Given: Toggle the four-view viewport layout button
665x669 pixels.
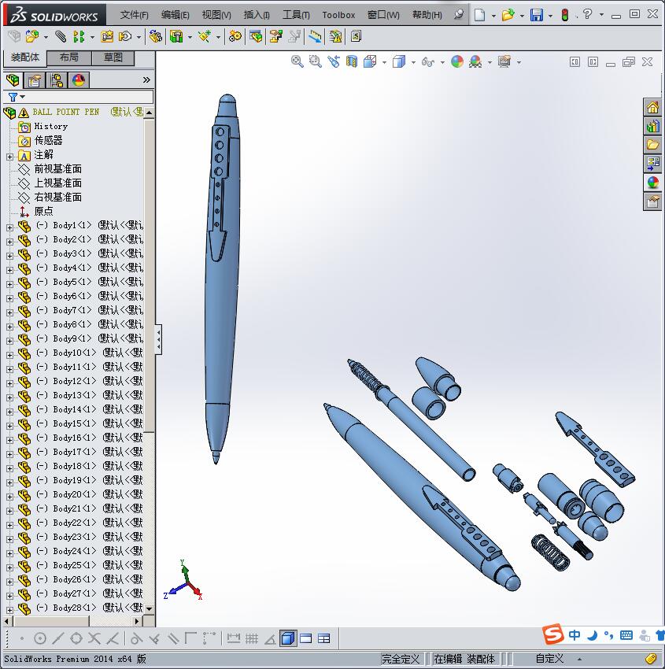Looking at the screenshot, I should [x=323, y=639].
